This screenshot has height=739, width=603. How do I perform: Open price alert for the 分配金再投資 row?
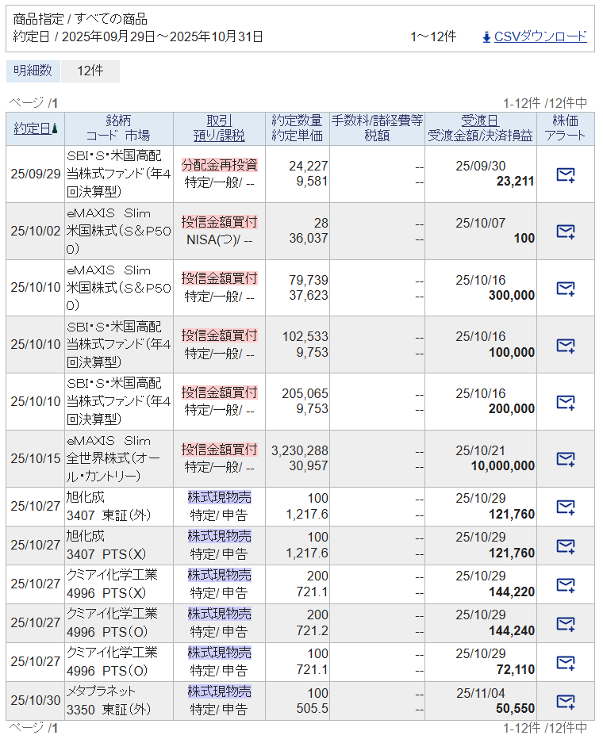point(565,174)
